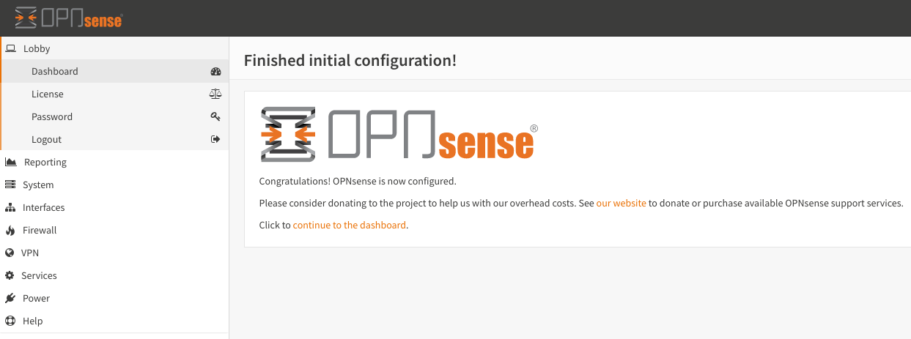The width and height of the screenshot is (911, 339).
Task: Open the Dashboard menu item
Action: click(114, 71)
